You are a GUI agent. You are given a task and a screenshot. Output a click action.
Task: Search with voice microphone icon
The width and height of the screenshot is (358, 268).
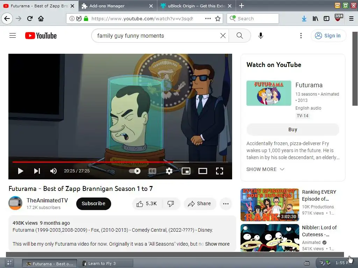coord(261,36)
